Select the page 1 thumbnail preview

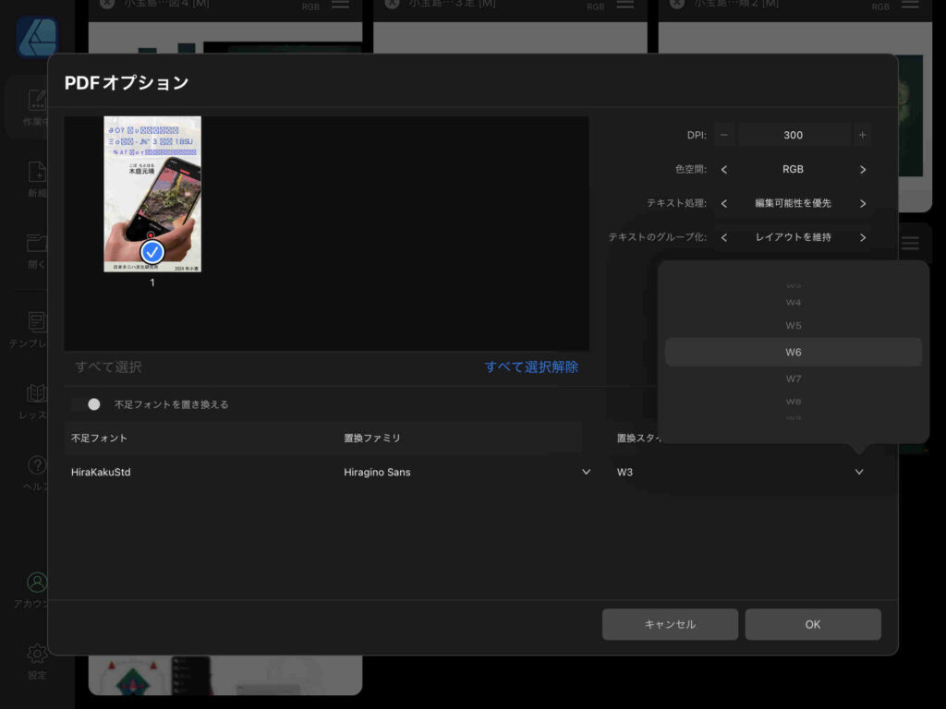click(152, 194)
